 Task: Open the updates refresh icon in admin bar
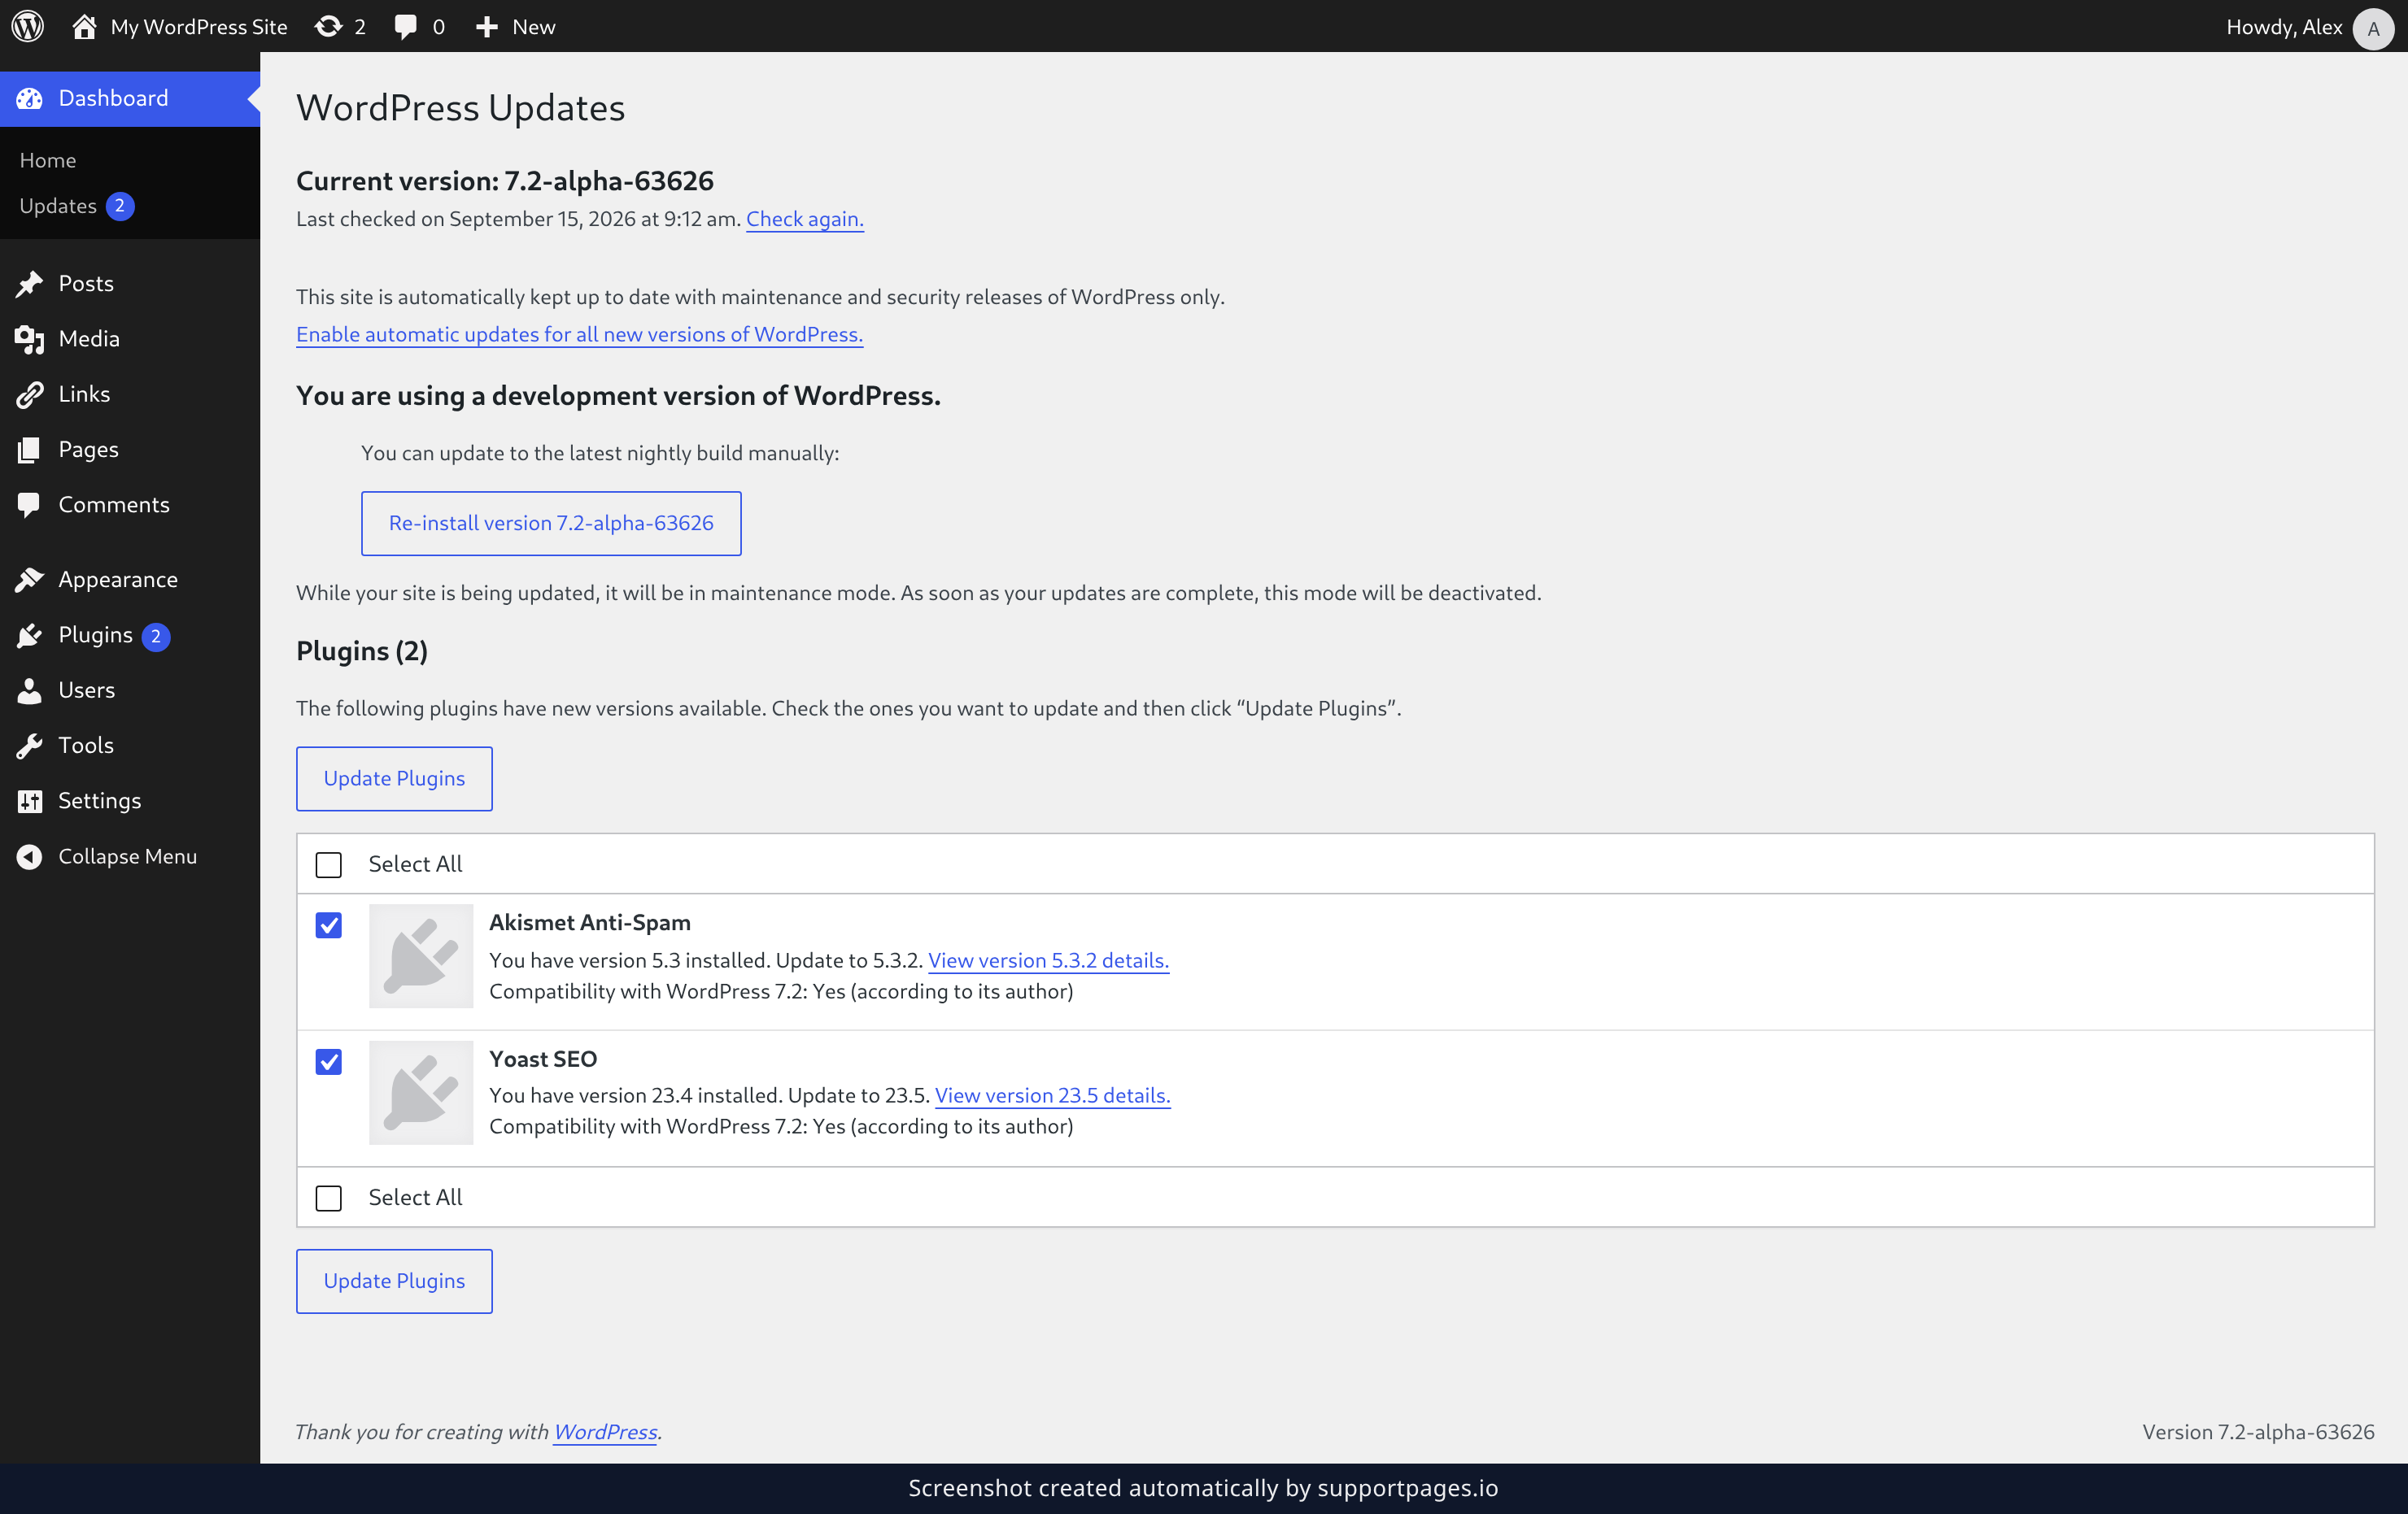(x=328, y=26)
